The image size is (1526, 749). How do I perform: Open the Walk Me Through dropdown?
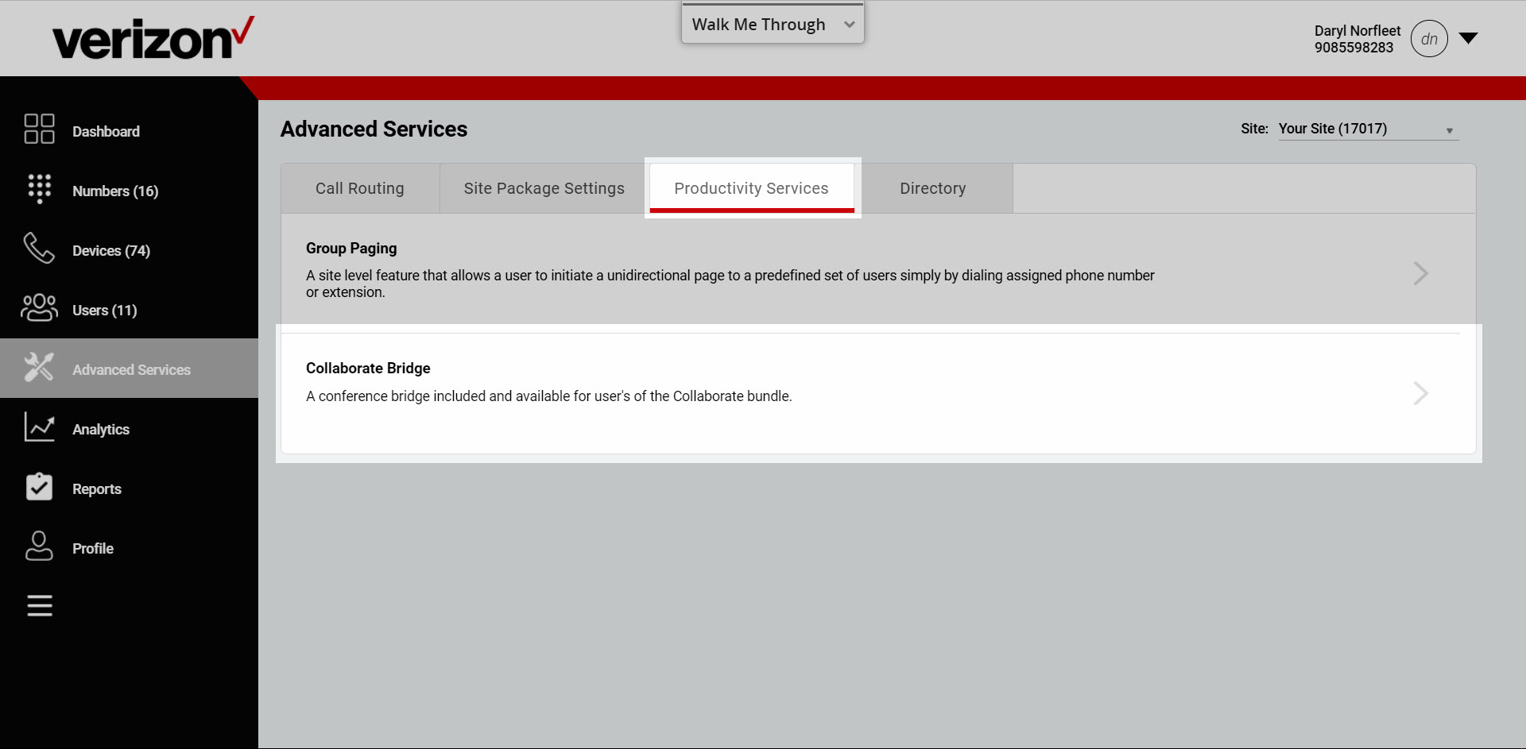click(x=773, y=24)
